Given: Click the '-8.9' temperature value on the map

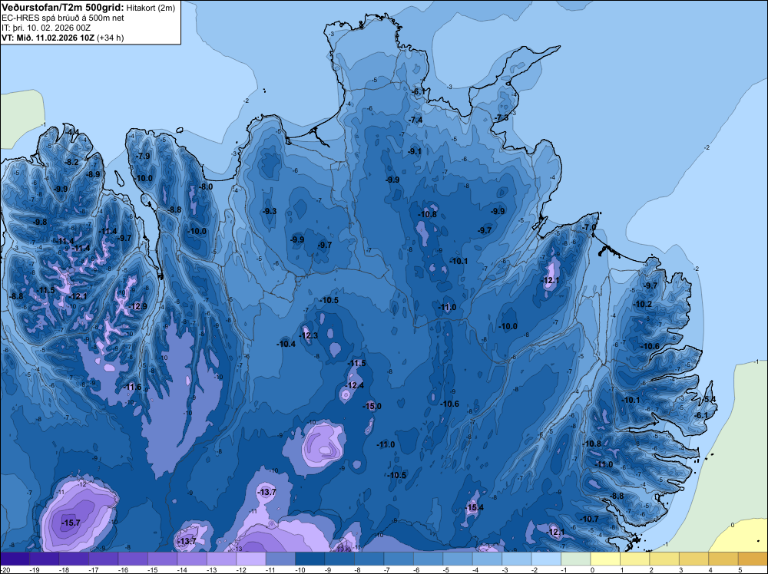Looking at the screenshot, I should [x=93, y=174].
